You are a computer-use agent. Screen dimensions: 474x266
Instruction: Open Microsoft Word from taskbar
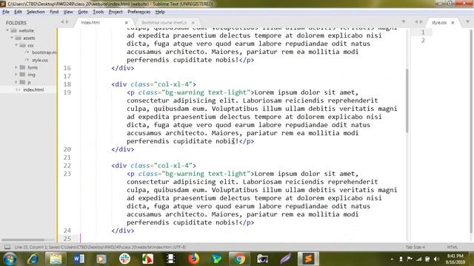[x=79, y=259]
